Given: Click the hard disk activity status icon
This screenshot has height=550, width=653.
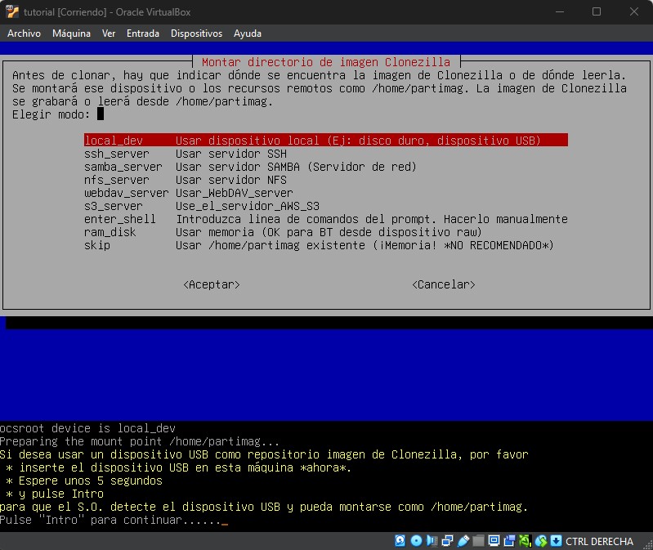Looking at the screenshot, I should coord(400,541).
